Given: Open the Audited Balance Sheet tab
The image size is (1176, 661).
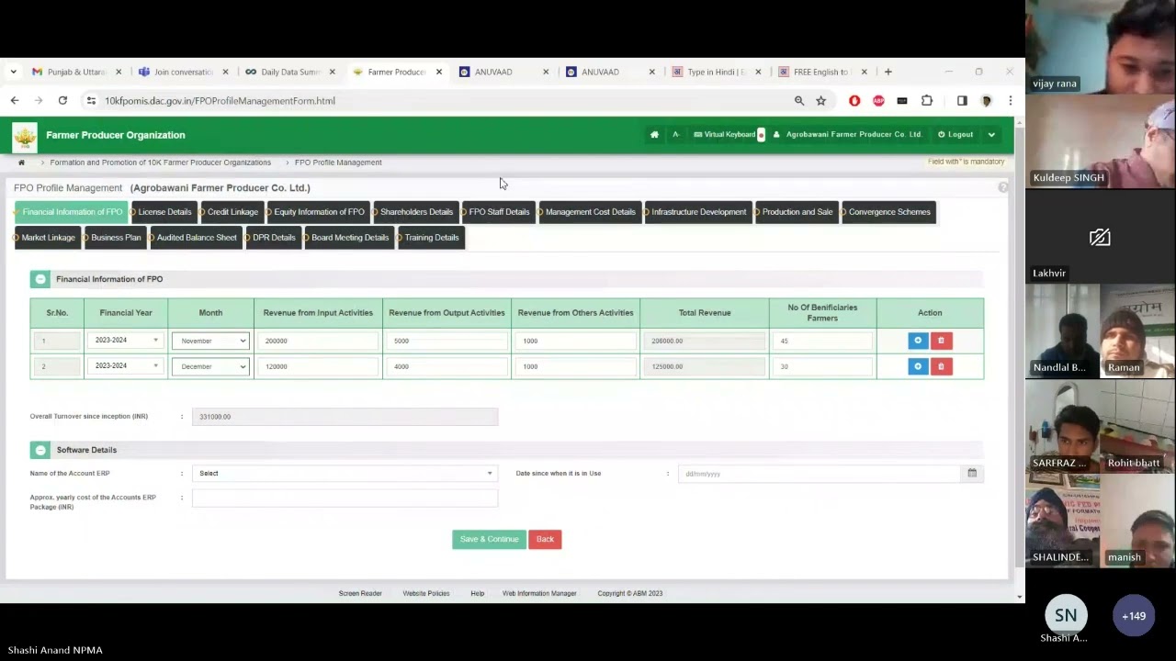Looking at the screenshot, I should coord(197,238).
